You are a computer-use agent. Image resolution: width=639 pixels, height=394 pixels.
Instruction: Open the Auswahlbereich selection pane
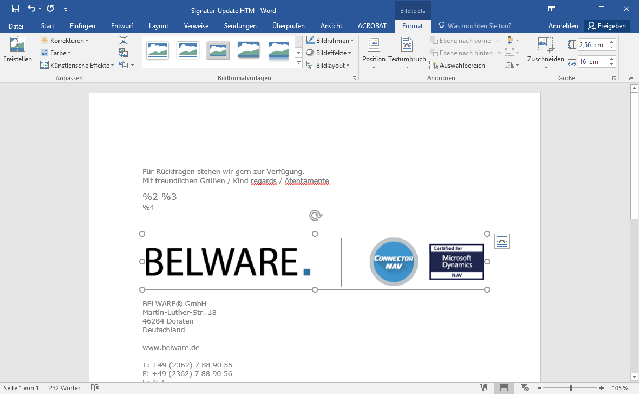(457, 65)
